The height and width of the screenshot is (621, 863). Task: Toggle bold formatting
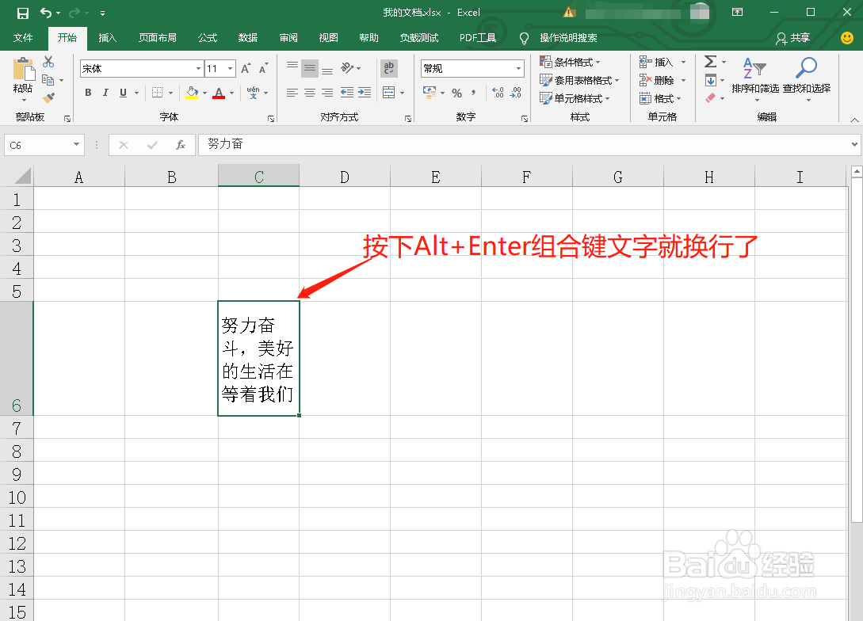point(88,93)
